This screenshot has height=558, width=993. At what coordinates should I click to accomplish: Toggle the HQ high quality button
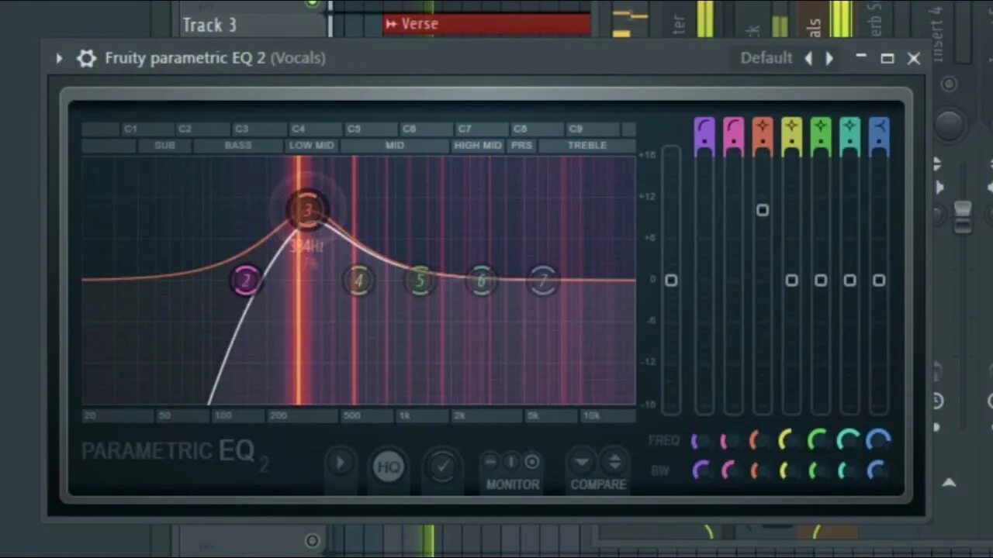click(x=389, y=467)
